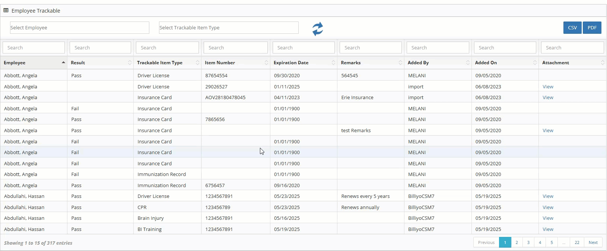The height and width of the screenshot is (251, 607).
Task: Export the table as PDF
Action: point(592,28)
